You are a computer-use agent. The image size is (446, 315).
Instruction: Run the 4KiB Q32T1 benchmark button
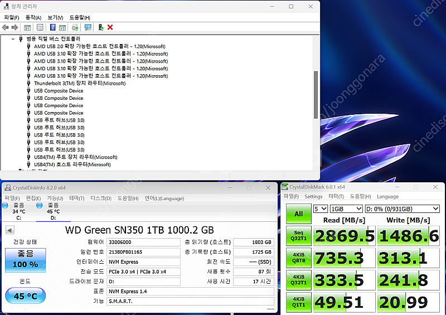pos(299,280)
